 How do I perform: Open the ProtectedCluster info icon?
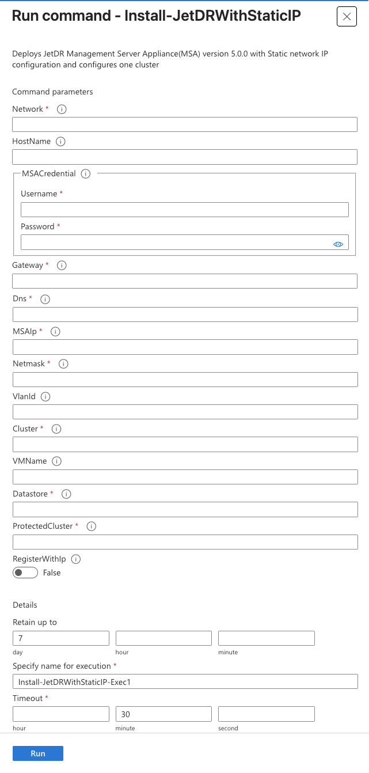(92, 526)
